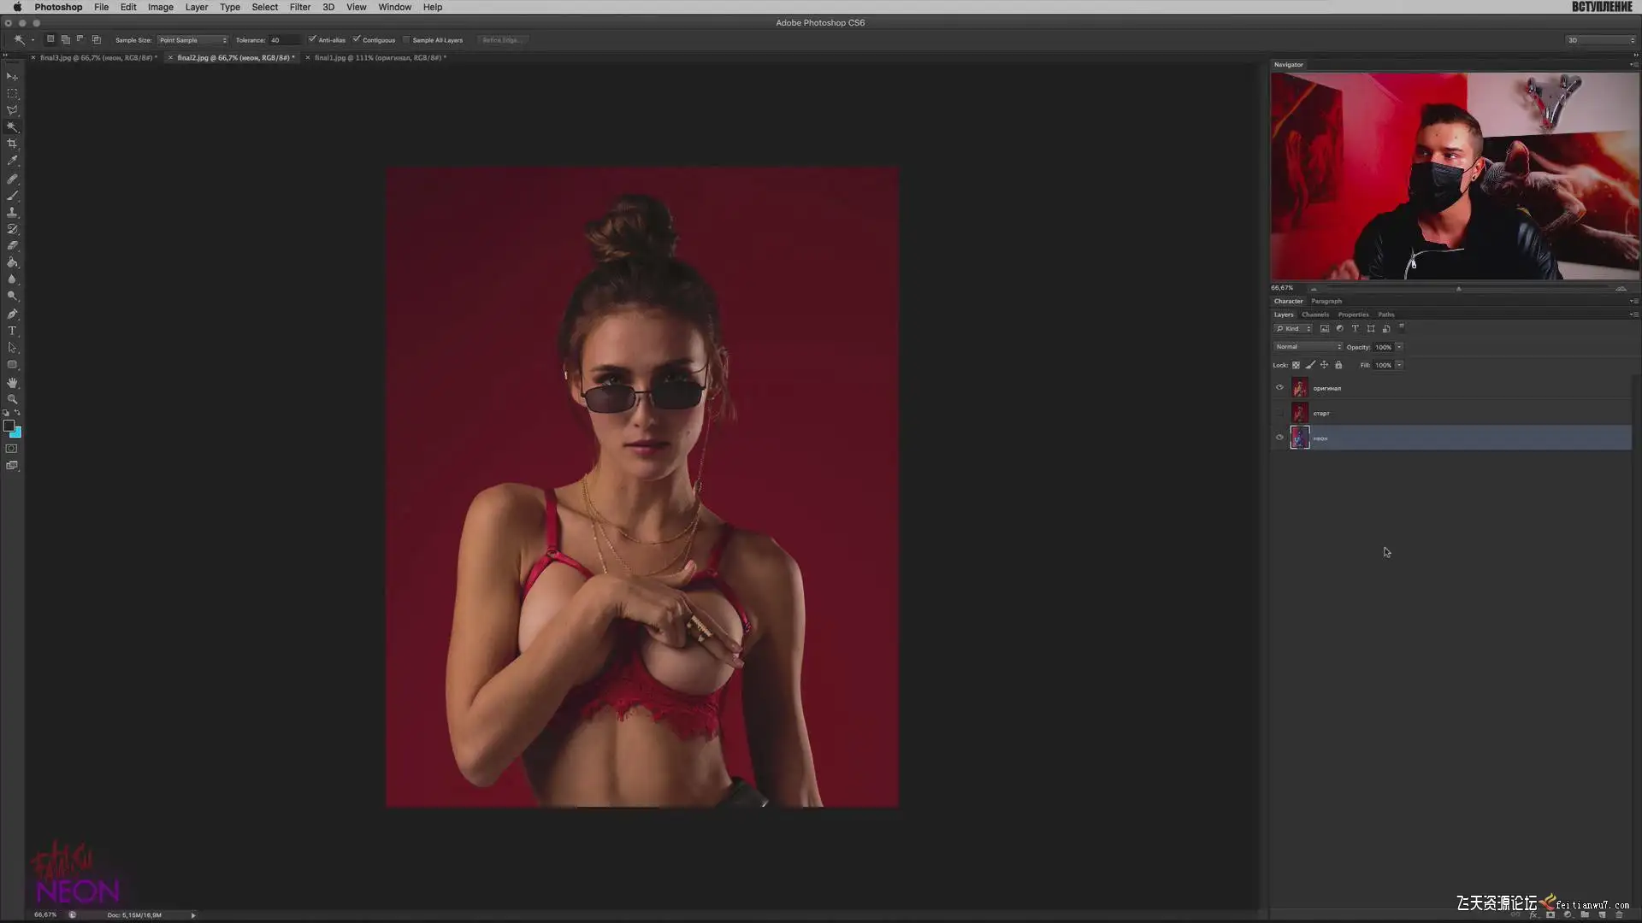Switch to the Channels tab

[1315, 315]
